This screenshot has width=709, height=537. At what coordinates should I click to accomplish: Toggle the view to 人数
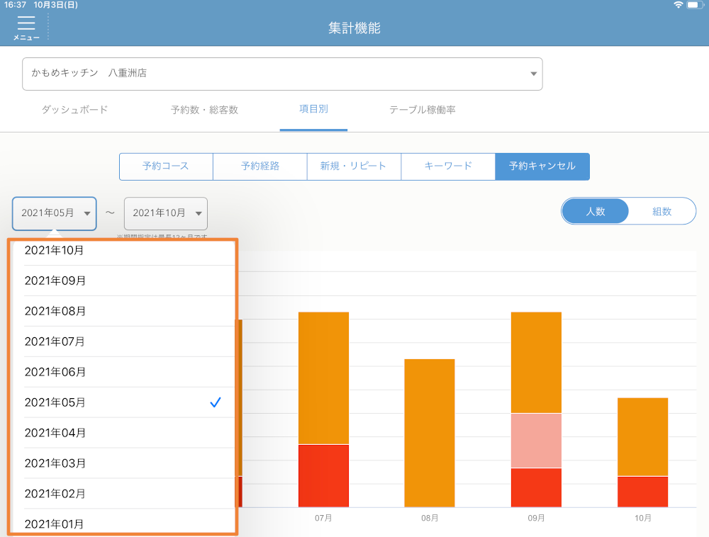point(595,211)
